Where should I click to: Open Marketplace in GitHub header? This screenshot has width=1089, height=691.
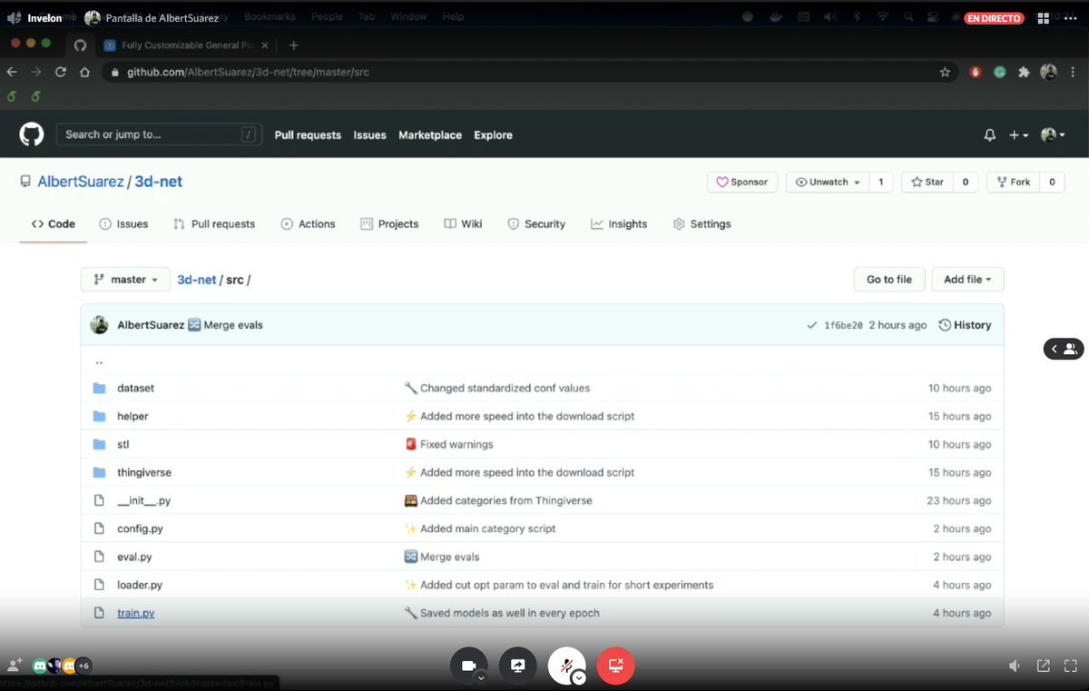click(430, 135)
